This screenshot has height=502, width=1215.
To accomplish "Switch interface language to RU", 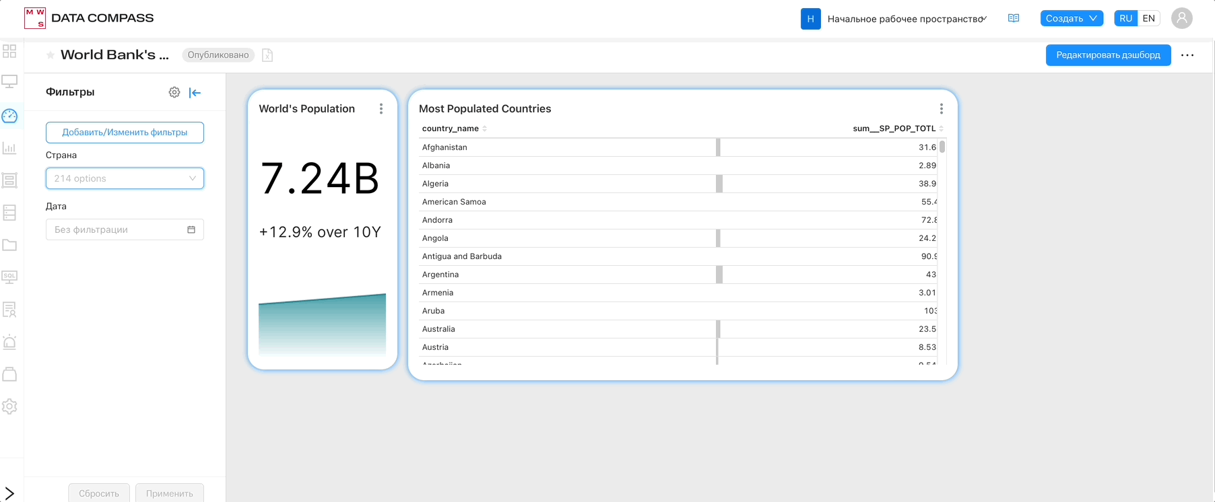I will pyautogui.click(x=1125, y=19).
